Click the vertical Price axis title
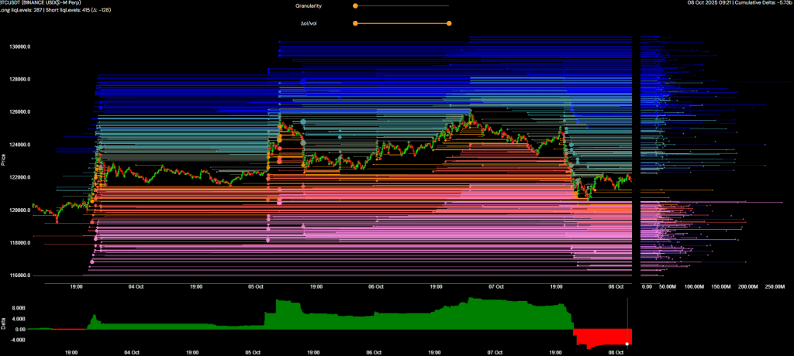794x356 pixels. click(4, 161)
